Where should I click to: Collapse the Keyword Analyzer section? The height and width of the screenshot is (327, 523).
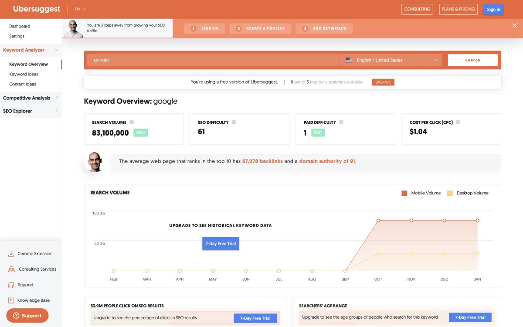click(x=31, y=50)
